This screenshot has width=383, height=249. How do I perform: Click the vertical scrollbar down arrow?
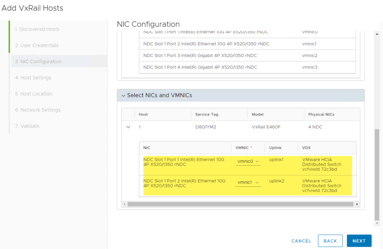377,223
